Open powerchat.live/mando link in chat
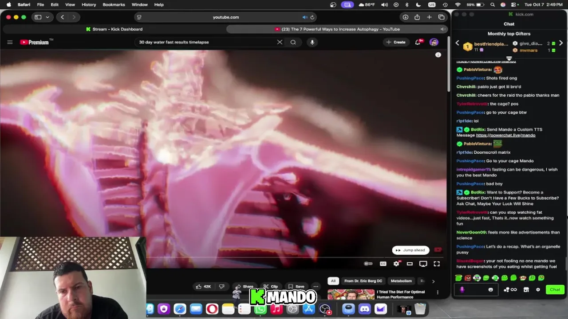The image size is (568, 319). (505, 135)
